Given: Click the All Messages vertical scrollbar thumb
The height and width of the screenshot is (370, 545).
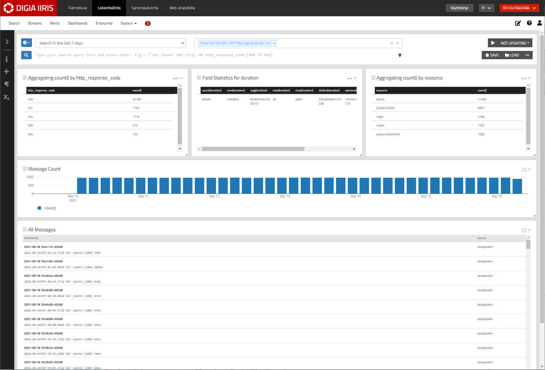Looking at the screenshot, I should click(x=528, y=245).
